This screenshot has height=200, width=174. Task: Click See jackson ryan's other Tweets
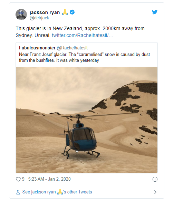tap(57, 192)
